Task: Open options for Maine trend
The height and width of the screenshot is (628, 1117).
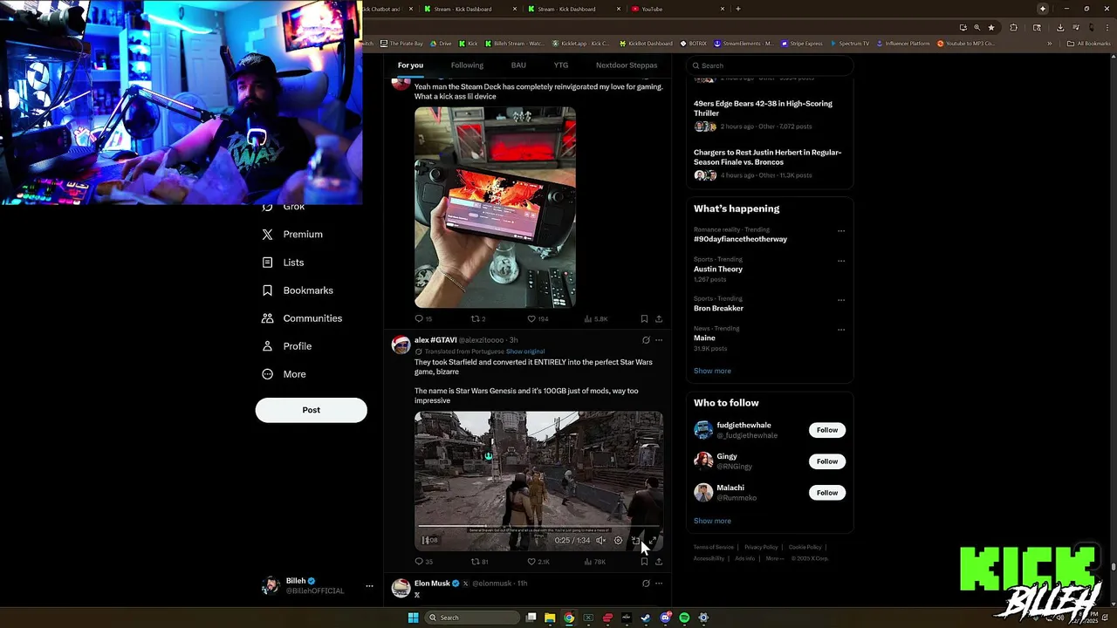Action: [841, 330]
